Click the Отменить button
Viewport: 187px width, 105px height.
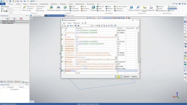tap(134, 76)
